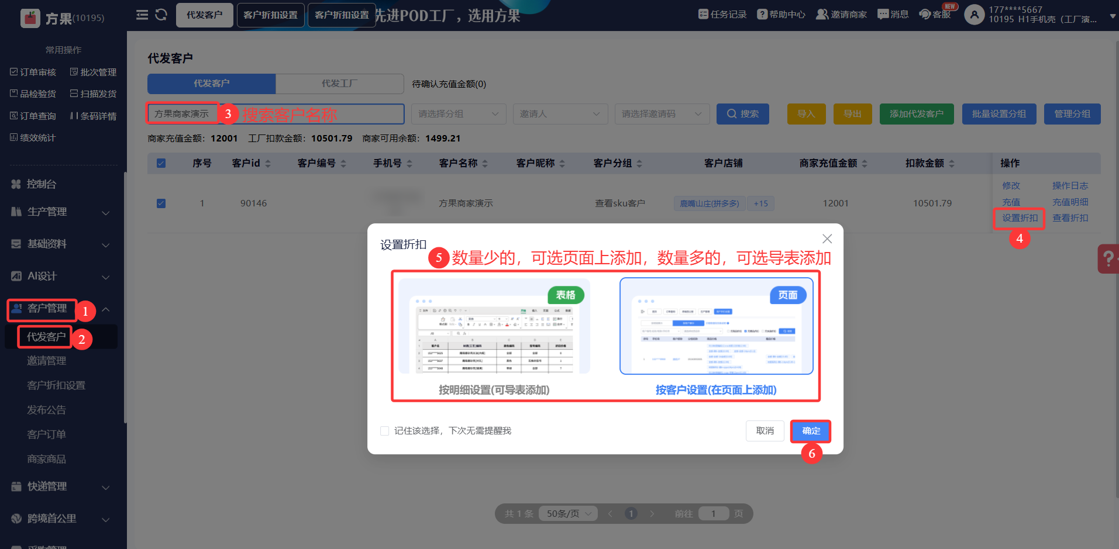1119x549 pixels.
Task: Click the customer service headset icon
Action: 925,15
